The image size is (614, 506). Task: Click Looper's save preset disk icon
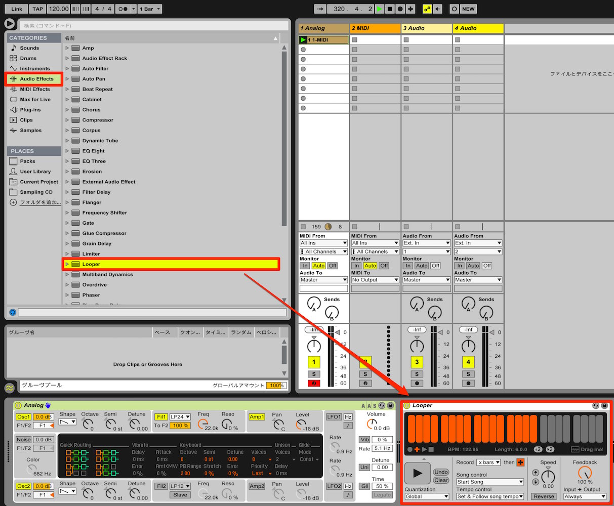(604, 405)
